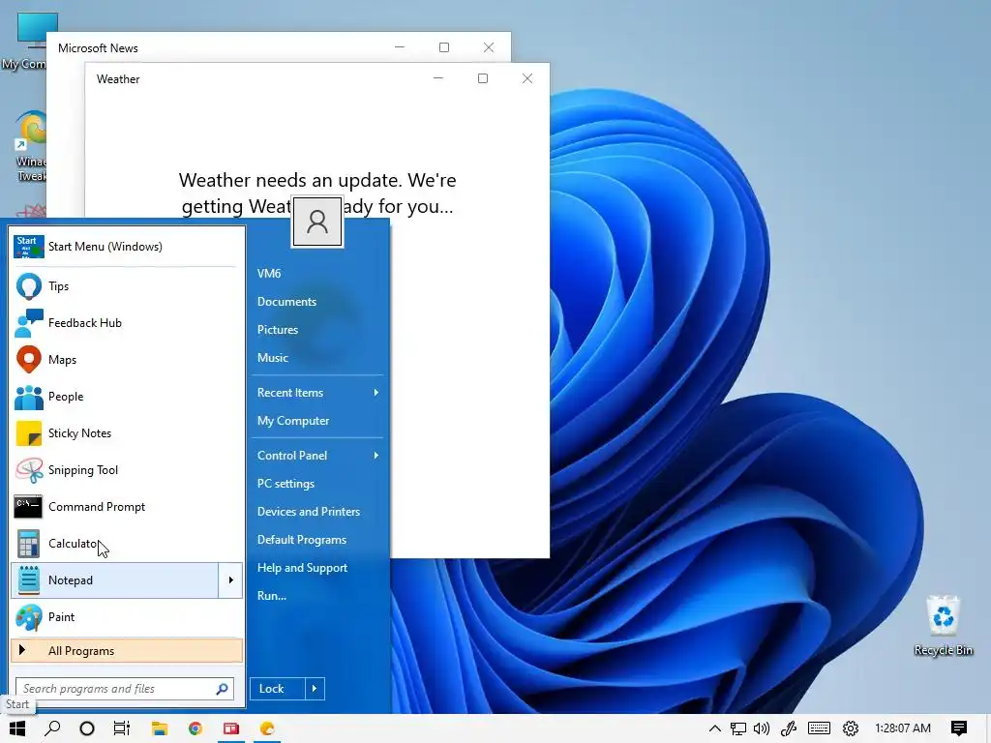Expand All Programs list

point(127,651)
